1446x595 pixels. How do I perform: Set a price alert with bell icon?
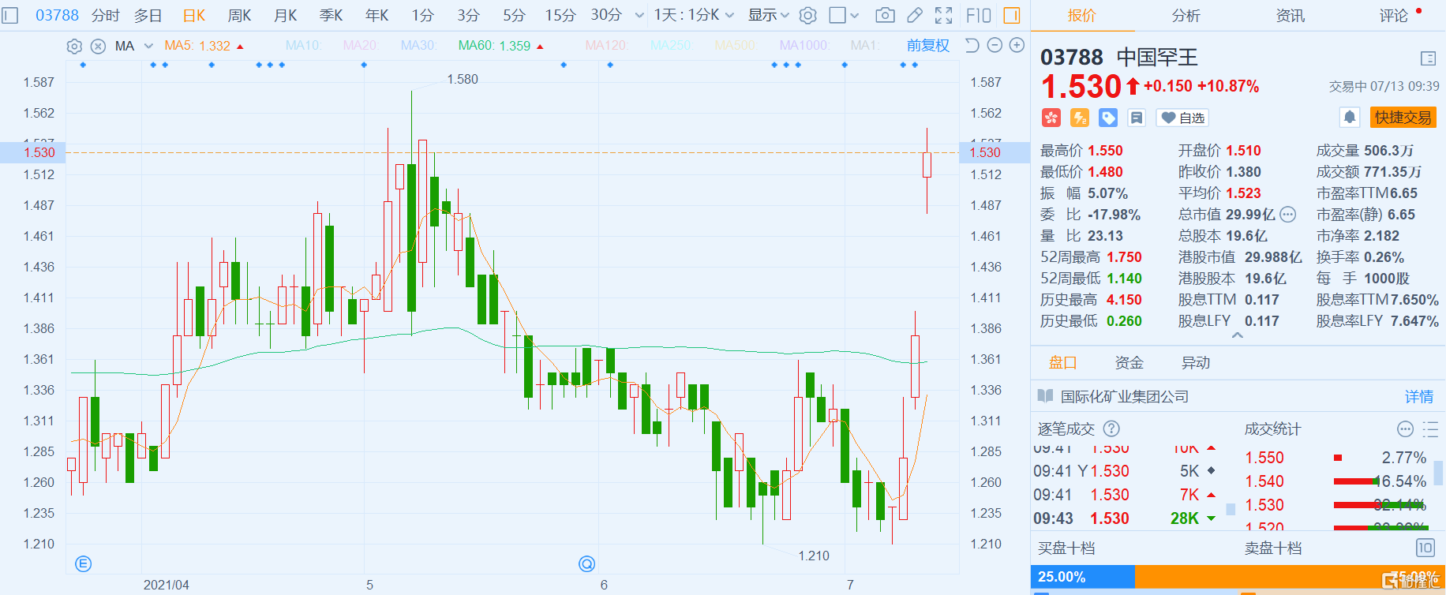tap(1350, 118)
